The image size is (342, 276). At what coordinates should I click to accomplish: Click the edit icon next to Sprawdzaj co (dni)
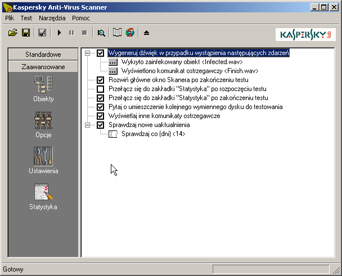point(112,134)
